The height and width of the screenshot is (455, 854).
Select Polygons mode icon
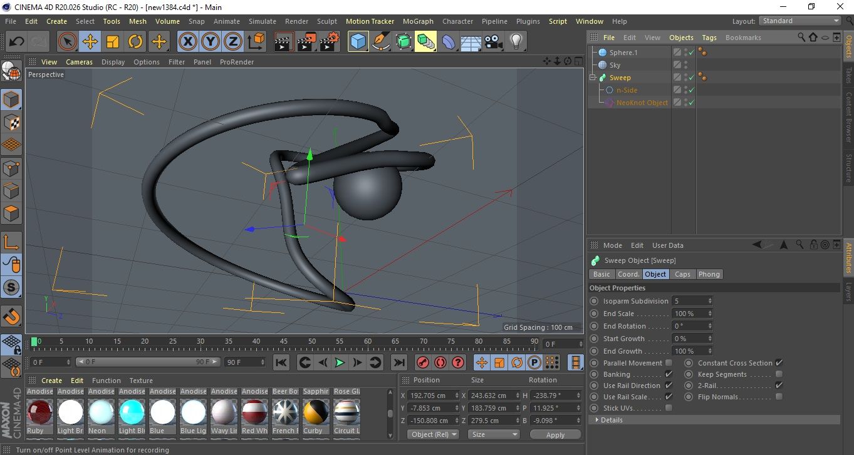coord(11,213)
